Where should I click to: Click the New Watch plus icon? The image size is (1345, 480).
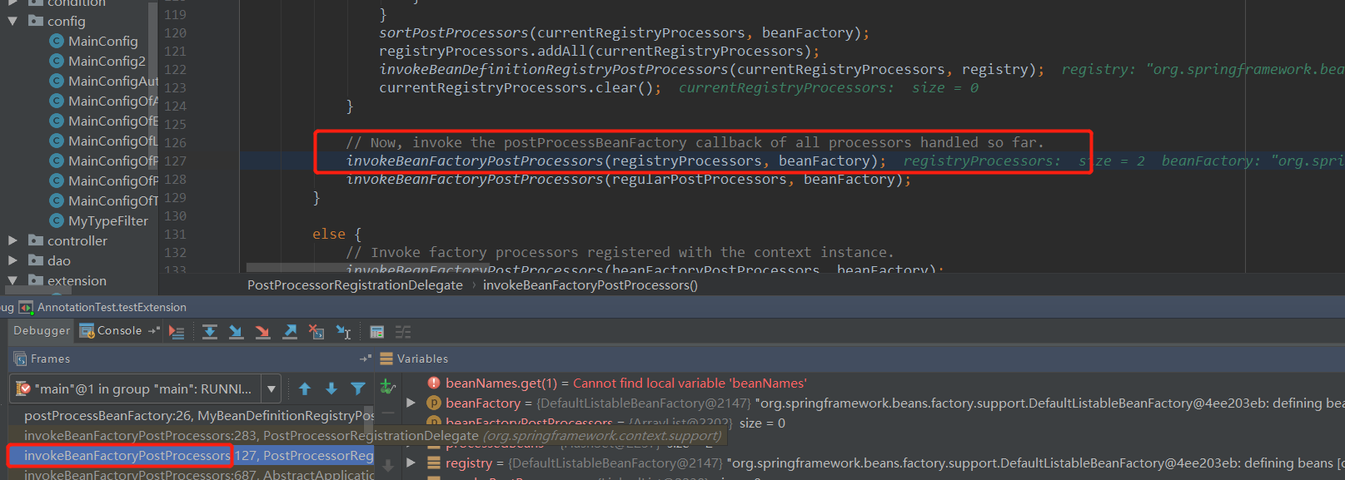coord(387,386)
